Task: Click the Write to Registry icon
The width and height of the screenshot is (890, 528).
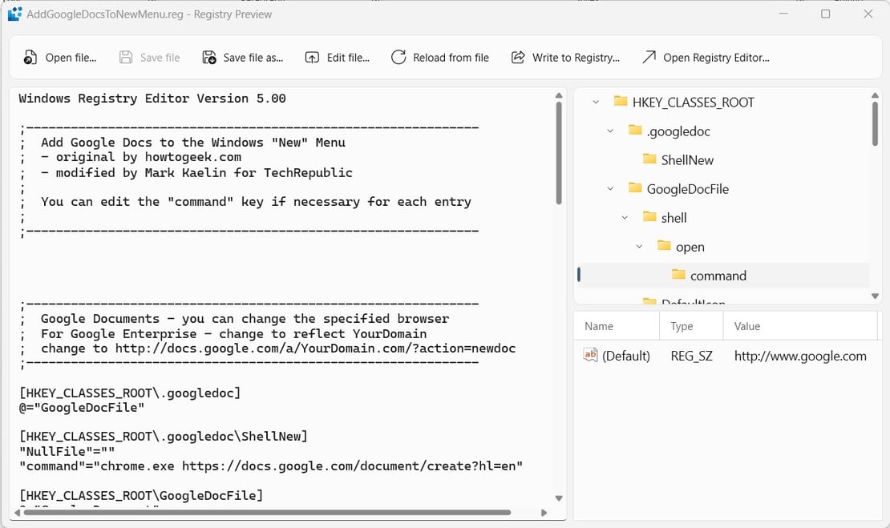Action: 518,57
